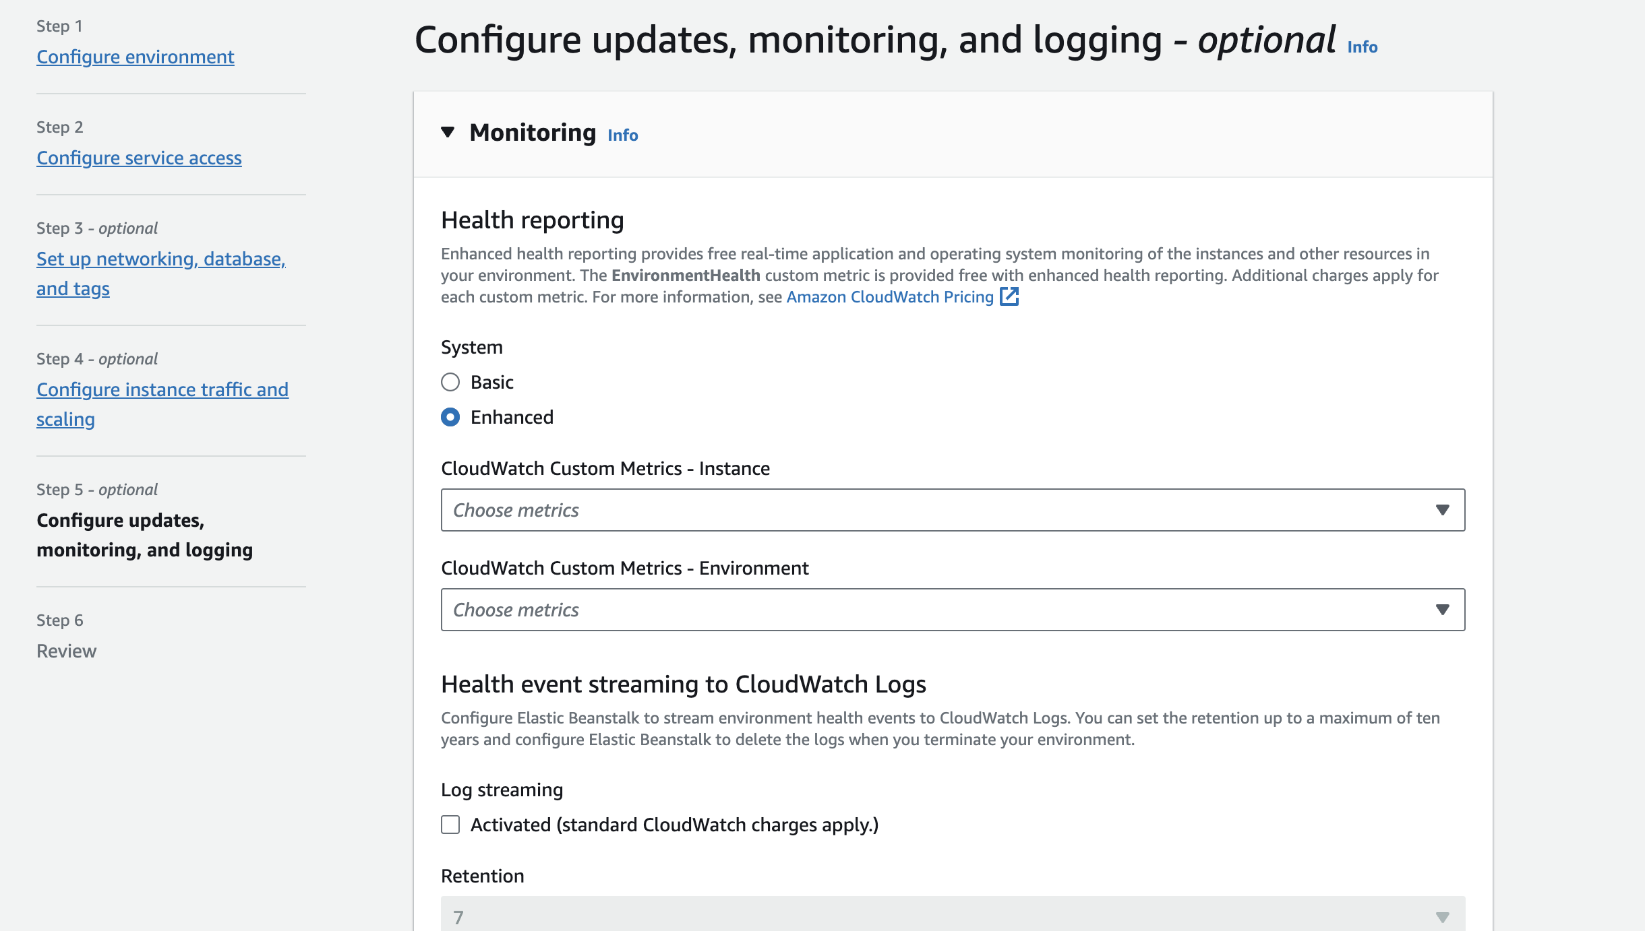Viewport: 1645px width, 931px height.
Task: Click the current step Configure updates, monitoring, and logging
Action: click(x=144, y=535)
